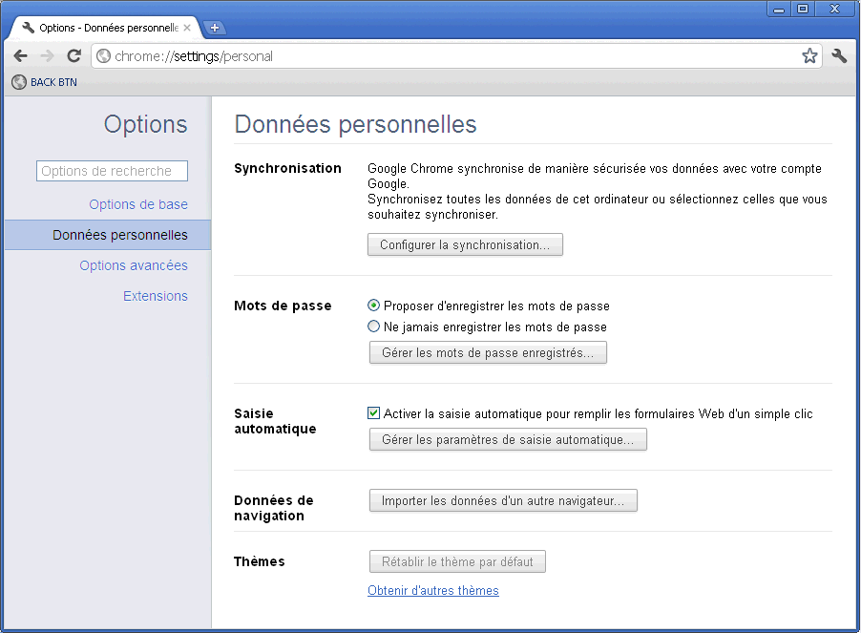The width and height of the screenshot is (861, 633).
Task: Disable the saisie automatique checkbox
Action: click(373, 412)
